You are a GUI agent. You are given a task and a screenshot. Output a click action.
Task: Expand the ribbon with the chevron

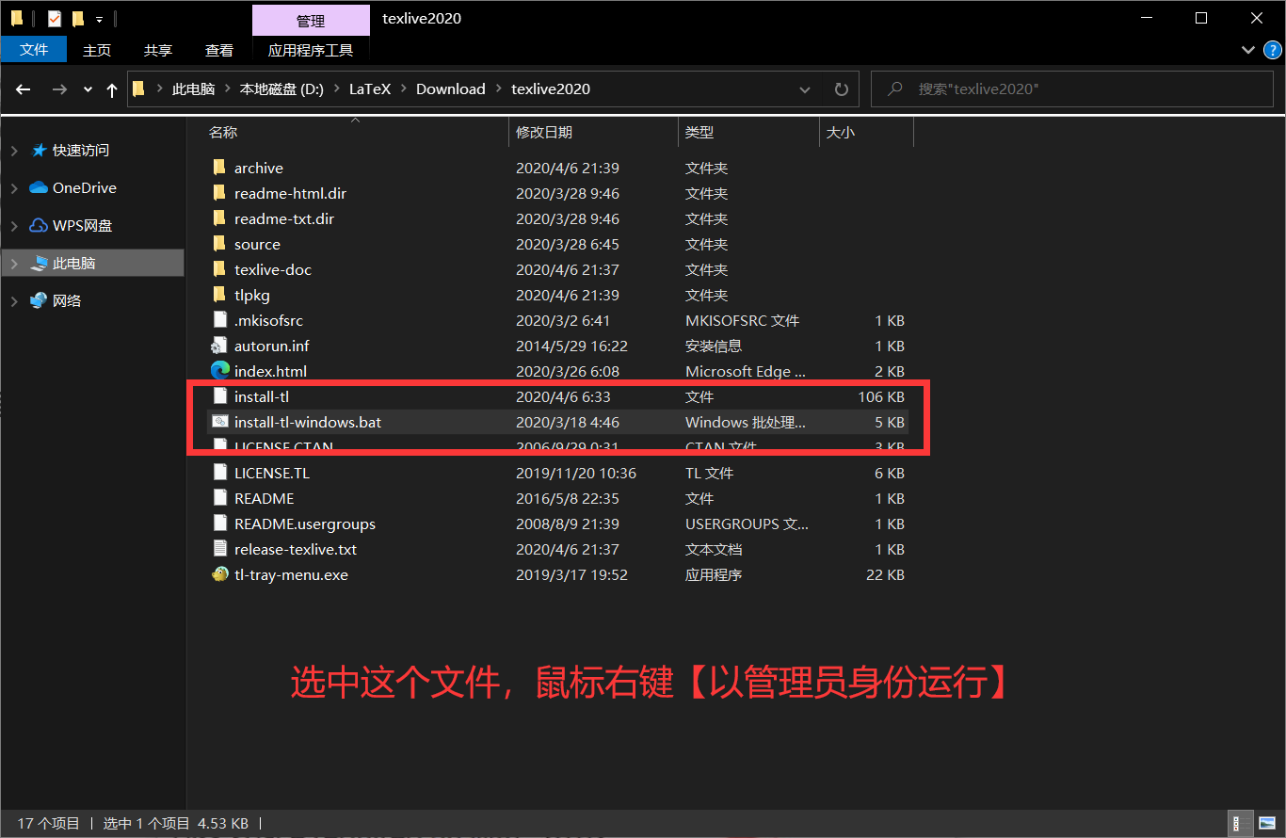1247,49
